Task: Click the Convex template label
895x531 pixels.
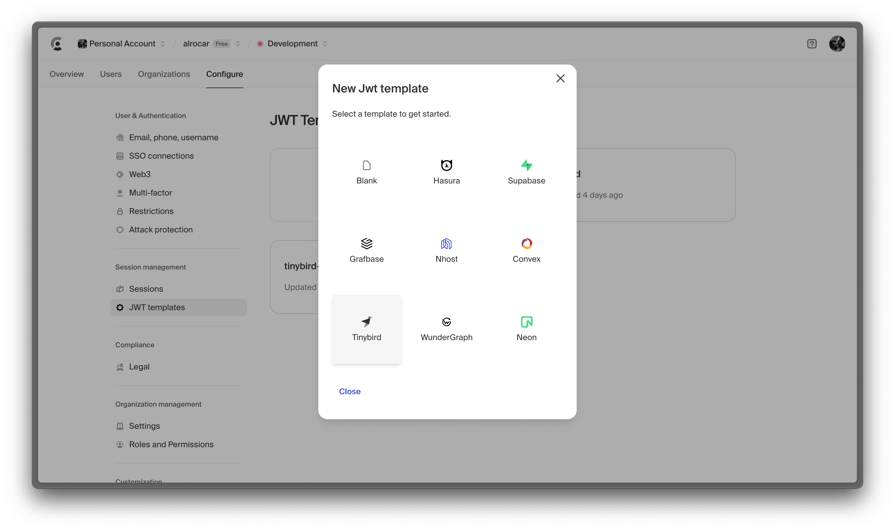Action: (526, 259)
